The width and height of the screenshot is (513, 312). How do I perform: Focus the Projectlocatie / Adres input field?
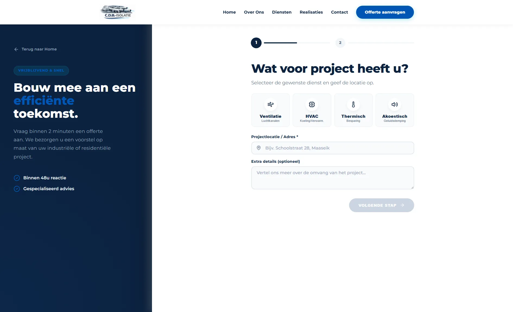[332, 148]
